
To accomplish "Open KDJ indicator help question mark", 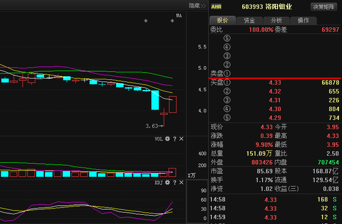I will [174, 182].
